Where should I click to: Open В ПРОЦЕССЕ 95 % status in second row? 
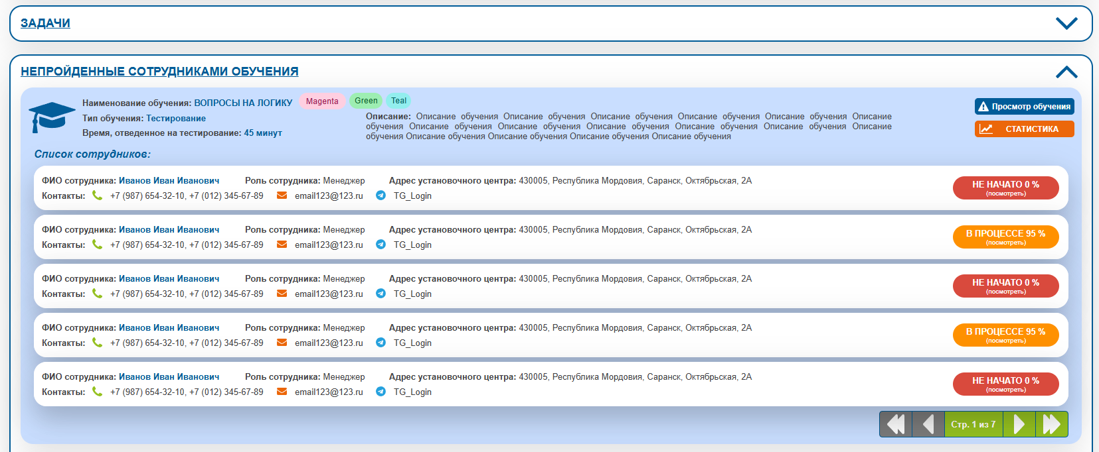coord(1005,237)
